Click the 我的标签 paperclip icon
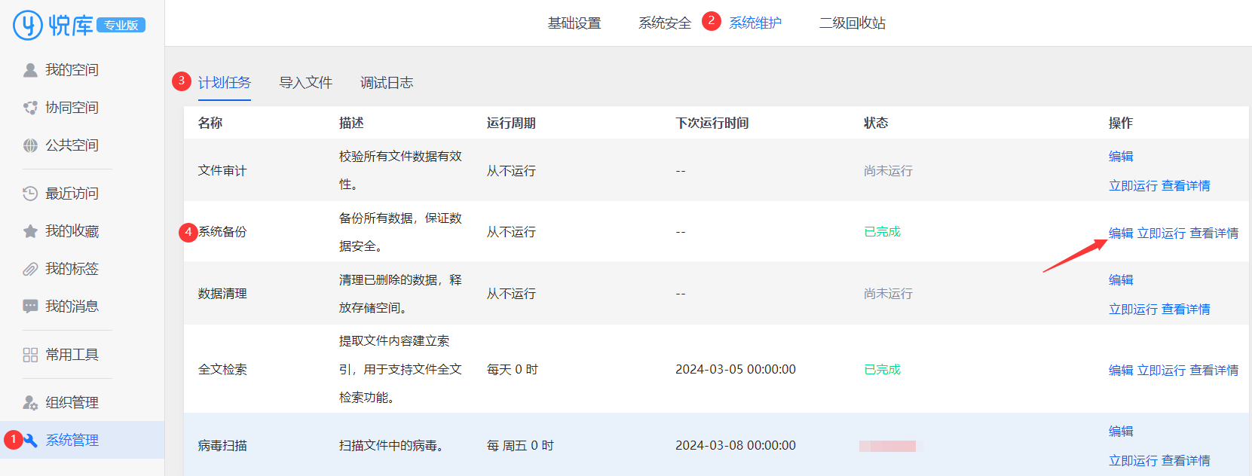Image resolution: width=1252 pixels, height=476 pixels. point(30,269)
